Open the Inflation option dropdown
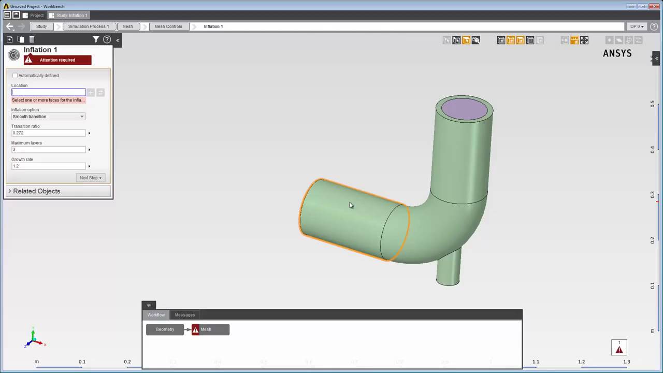 click(48, 117)
